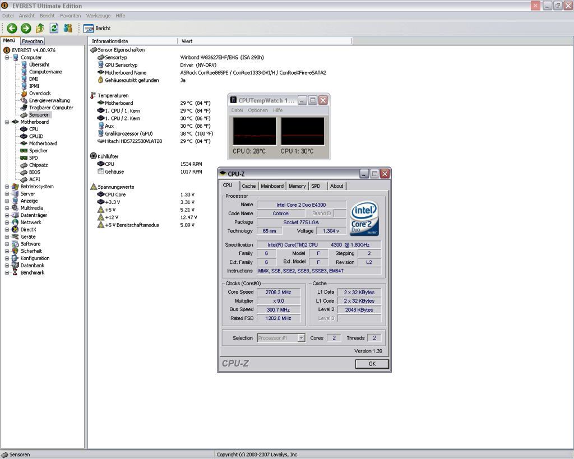The height and width of the screenshot is (459, 574).
Task: Select the ACPI tree item
Action: click(x=35, y=179)
